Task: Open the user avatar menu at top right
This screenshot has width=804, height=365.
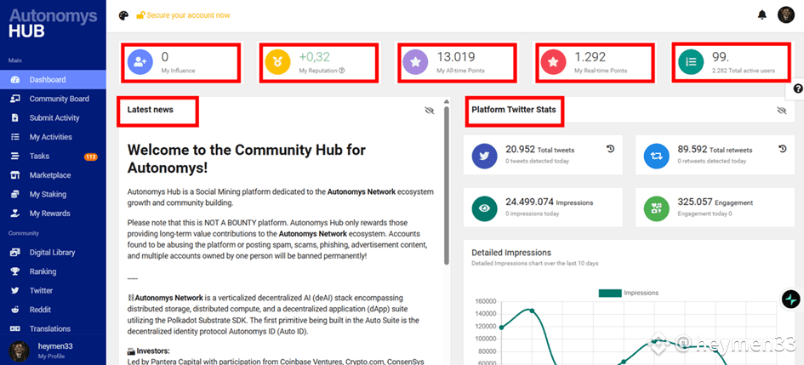Action: [785, 14]
